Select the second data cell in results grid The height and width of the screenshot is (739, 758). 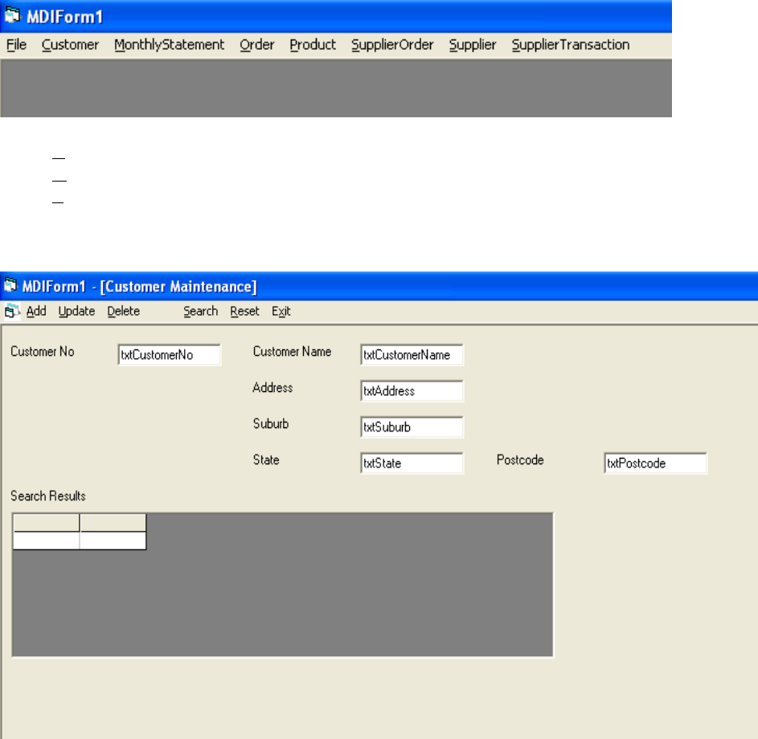113,541
